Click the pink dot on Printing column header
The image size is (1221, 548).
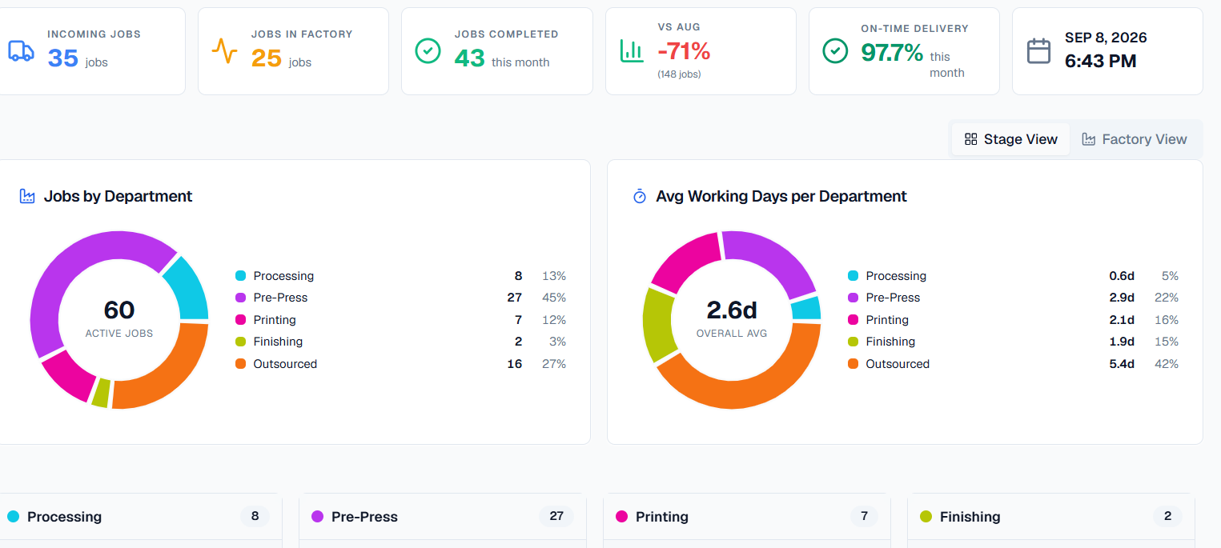tap(621, 517)
